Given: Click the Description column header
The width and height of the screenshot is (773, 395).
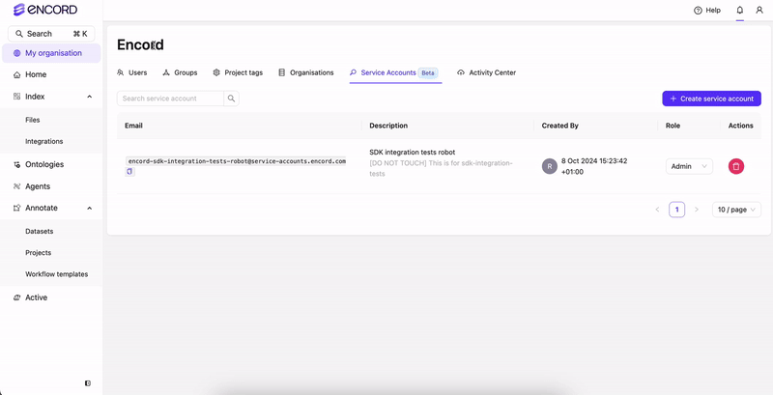Looking at the screenshot, I should (x=388, y=126).
